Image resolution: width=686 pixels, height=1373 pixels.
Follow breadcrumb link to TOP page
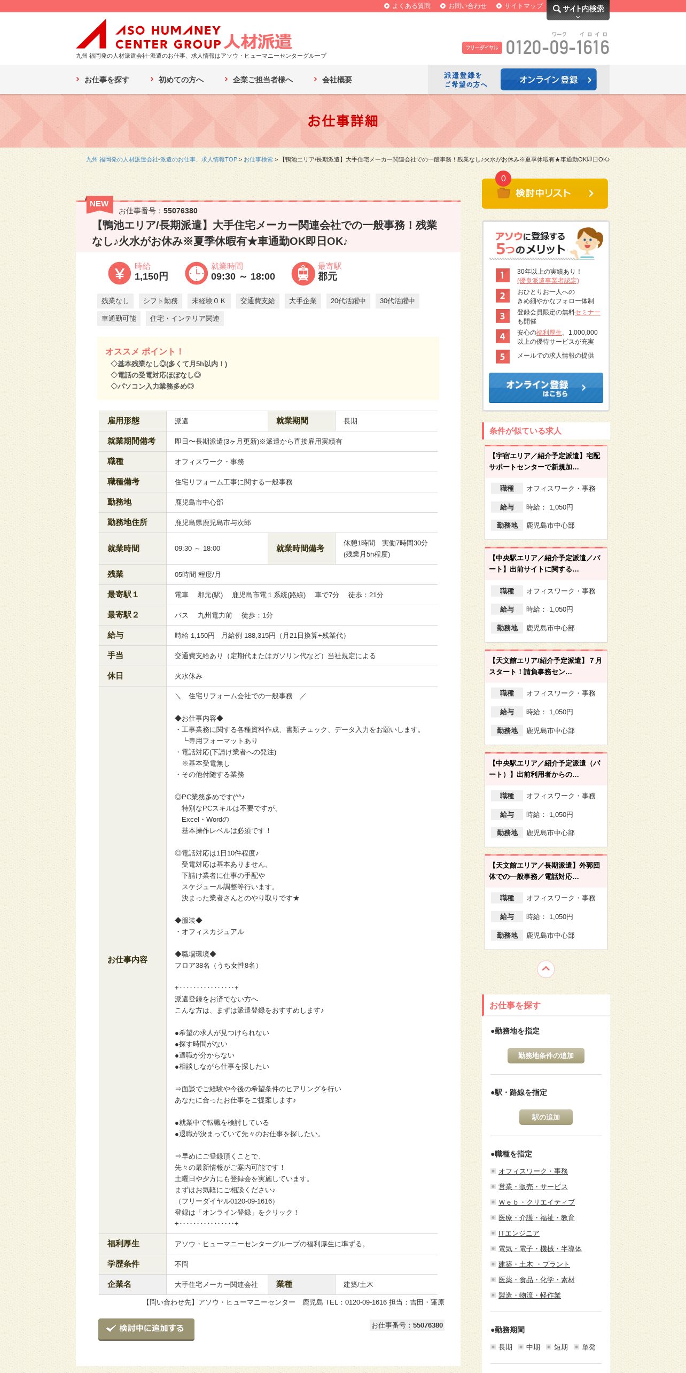pos(161,159)
